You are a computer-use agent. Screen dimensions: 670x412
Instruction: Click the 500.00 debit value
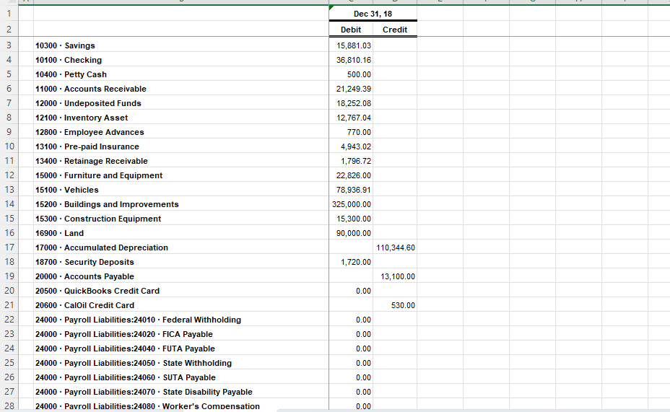[x=359, y=74]
